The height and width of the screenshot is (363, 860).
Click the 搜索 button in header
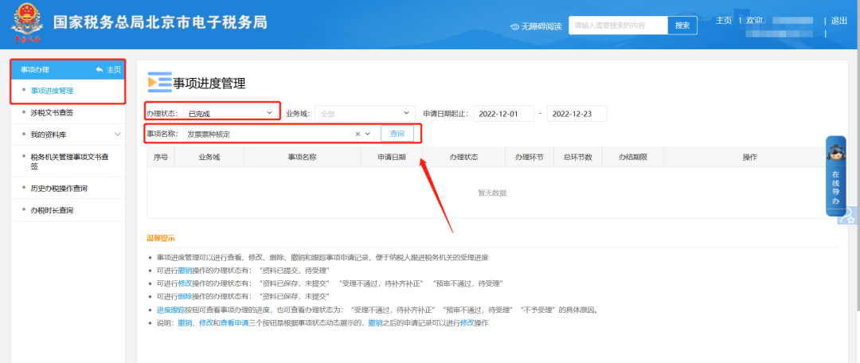point(682,25)
